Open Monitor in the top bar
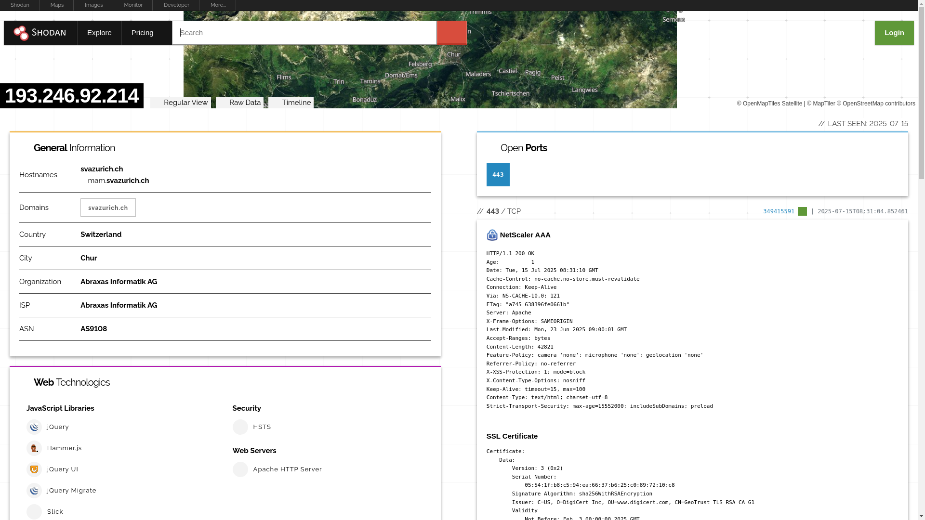 pos(133,5)
